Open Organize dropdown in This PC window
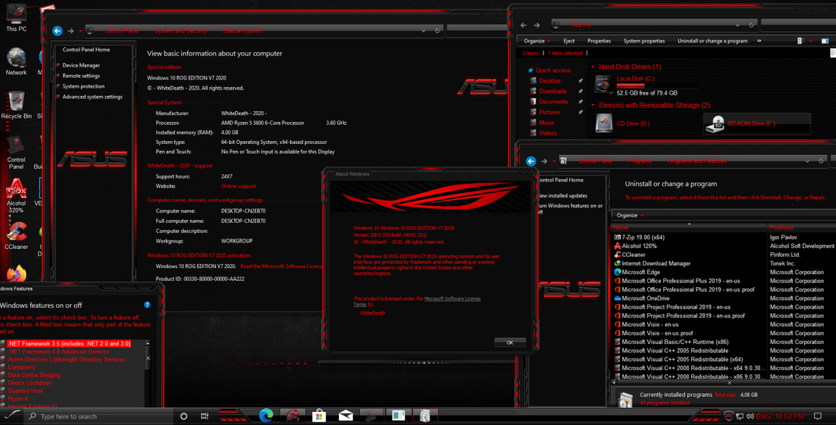836x425 pixels. (x=537, y=41)
